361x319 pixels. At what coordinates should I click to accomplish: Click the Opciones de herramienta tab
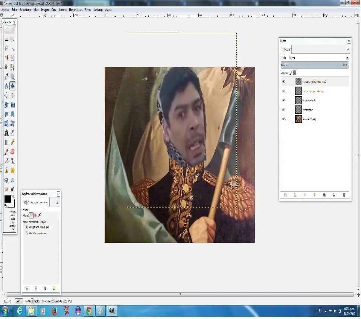click(x=36, y=202)
